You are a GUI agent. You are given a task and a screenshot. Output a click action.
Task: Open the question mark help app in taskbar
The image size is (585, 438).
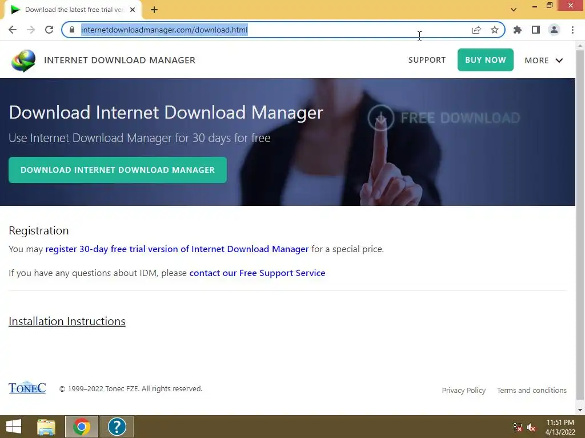117,427
